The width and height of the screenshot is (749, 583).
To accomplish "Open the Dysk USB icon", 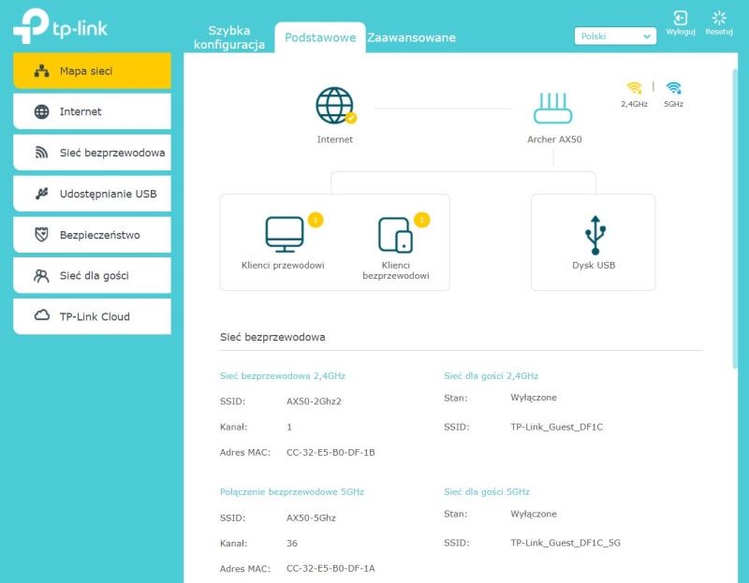I will pyautogui.click(x=595, y=235).
